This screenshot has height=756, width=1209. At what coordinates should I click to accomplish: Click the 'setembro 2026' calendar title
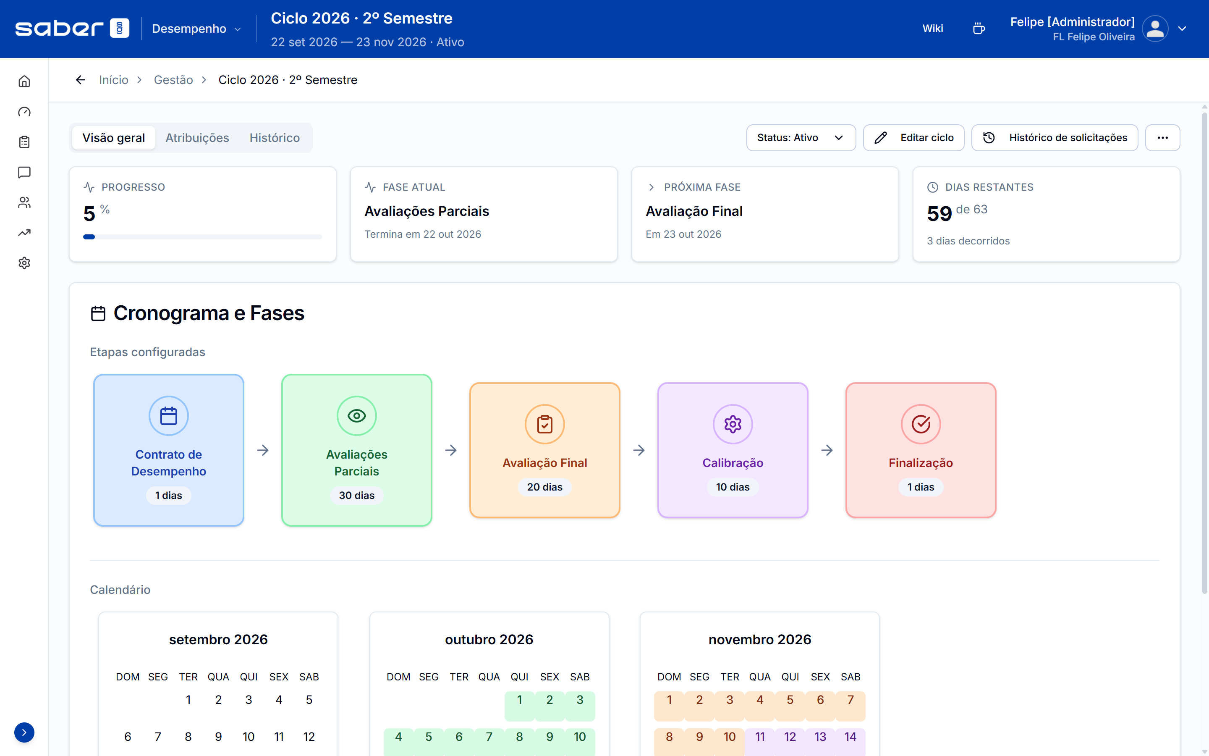click(x=218, y=640)
